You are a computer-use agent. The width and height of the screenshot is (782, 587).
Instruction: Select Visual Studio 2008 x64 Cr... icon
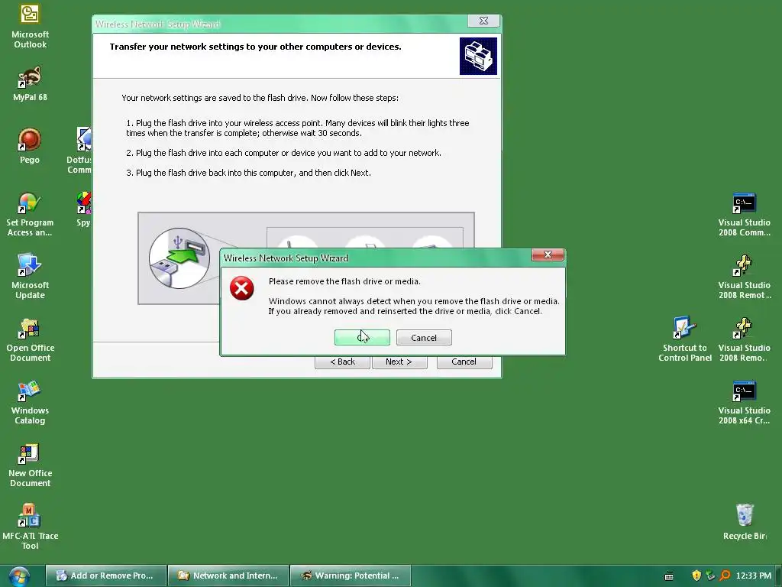(x=744, y=402)
